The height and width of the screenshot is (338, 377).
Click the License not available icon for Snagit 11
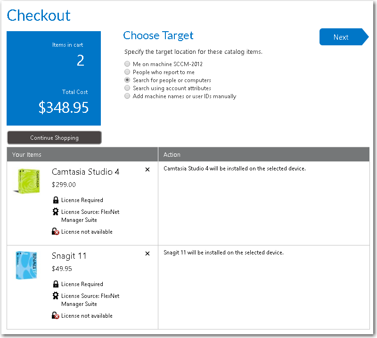point(56,315)
